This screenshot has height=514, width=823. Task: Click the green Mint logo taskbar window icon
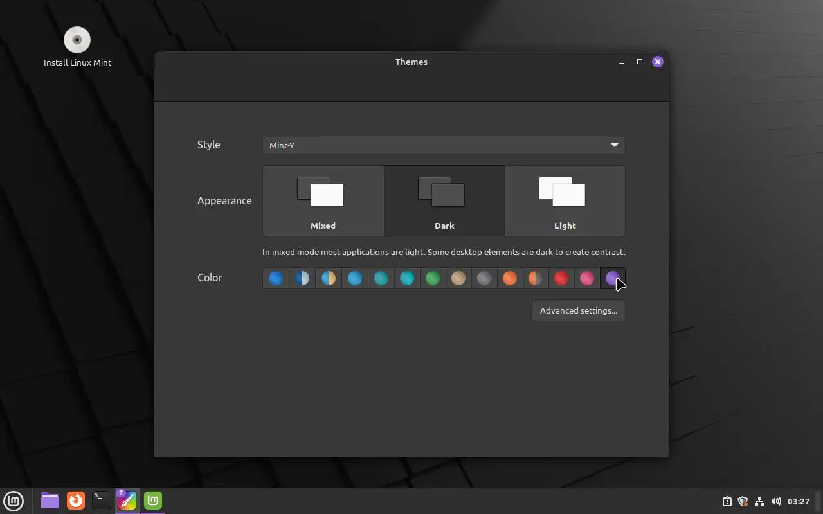pos(153,501)
